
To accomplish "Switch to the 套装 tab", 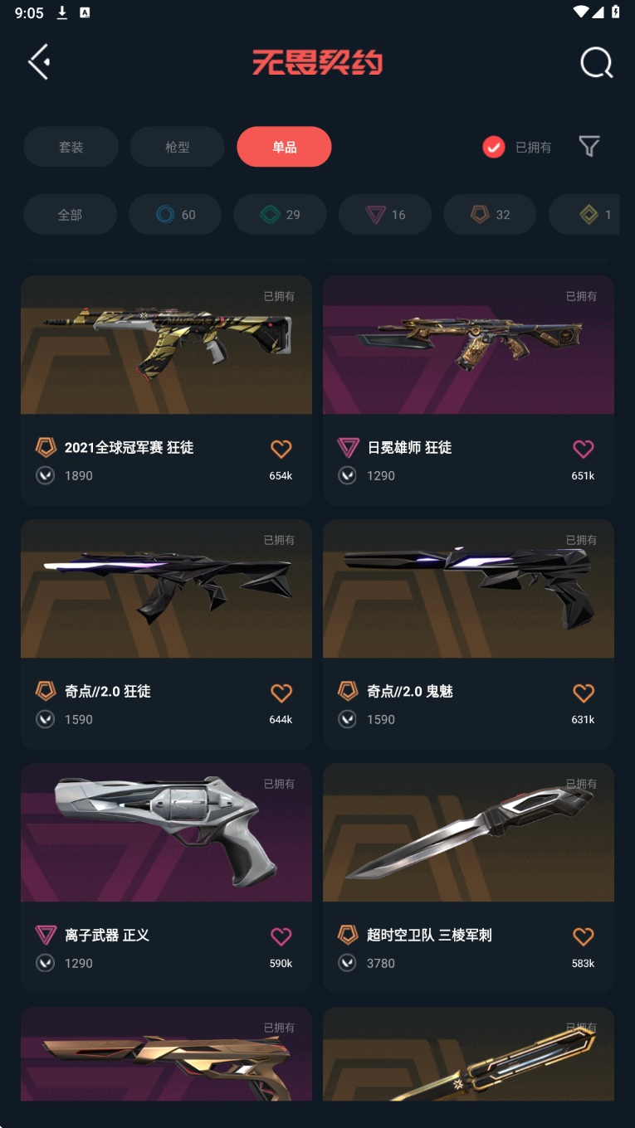I will pyautogui.click(x=71, y=147).
